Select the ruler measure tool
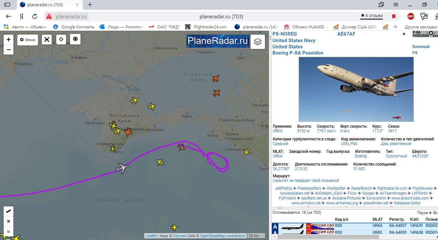438x240 pixels. [x=9, y=211]
